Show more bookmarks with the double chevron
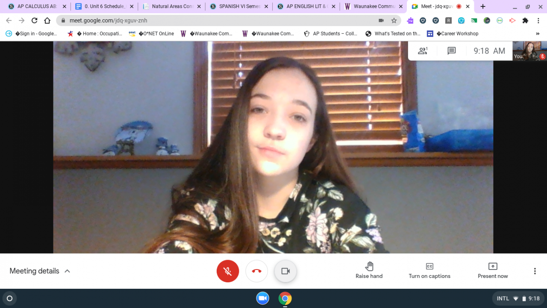This screenshot has width=547, height=308. click(538, 34)
